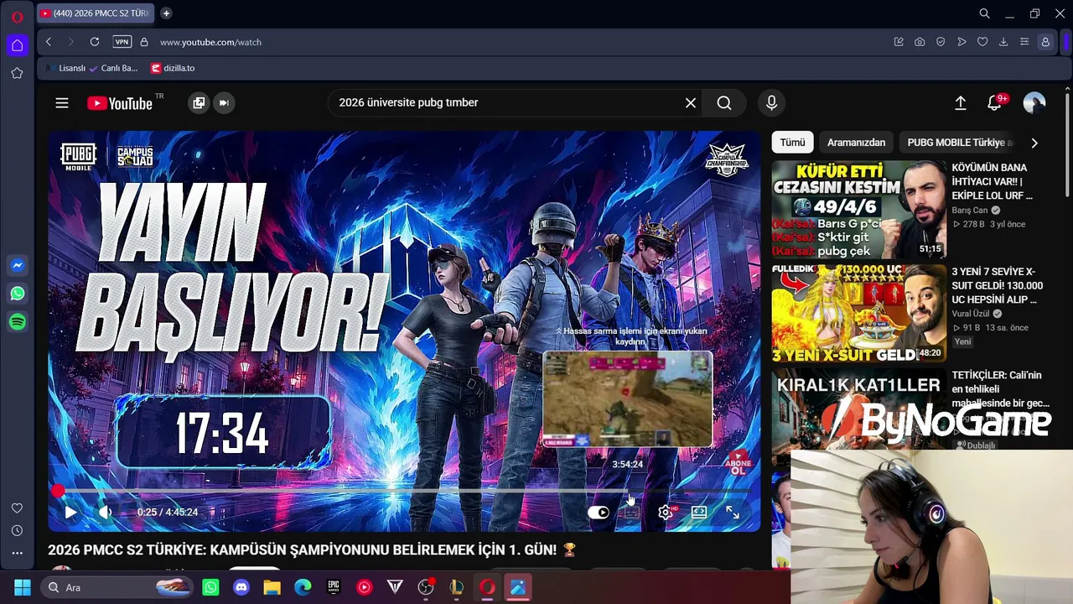
Task: Open the Barış Can channel
Action: click(970, 211)
